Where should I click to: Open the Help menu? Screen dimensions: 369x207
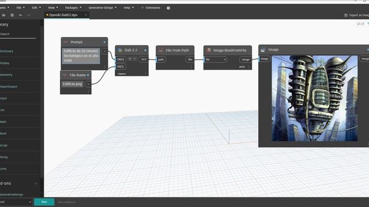(x=129, y=7)
